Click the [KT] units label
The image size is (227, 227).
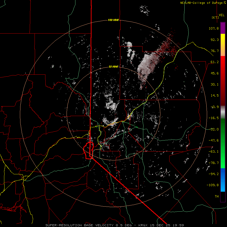(x=215, y=17)
